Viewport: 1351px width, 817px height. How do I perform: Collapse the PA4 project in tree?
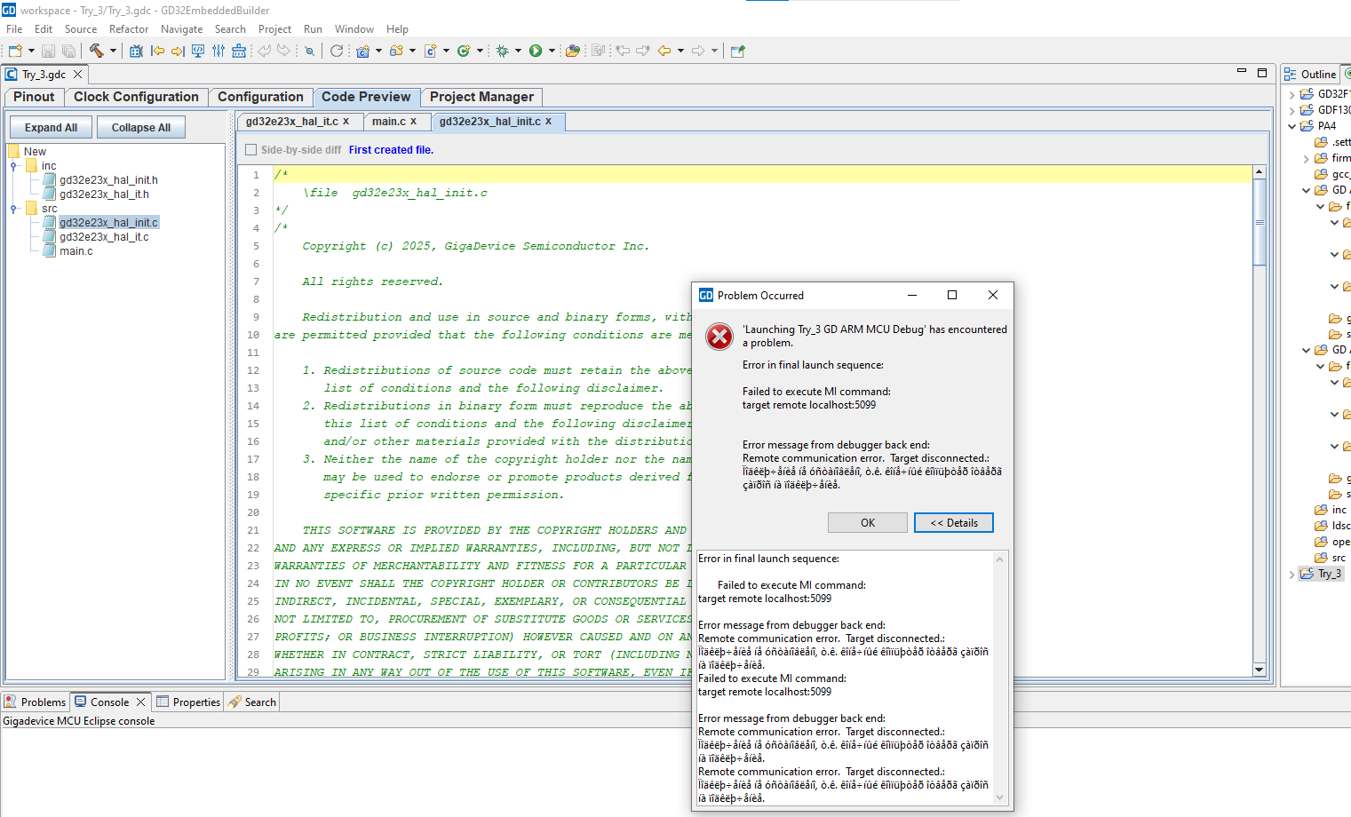pos(1292,126)
